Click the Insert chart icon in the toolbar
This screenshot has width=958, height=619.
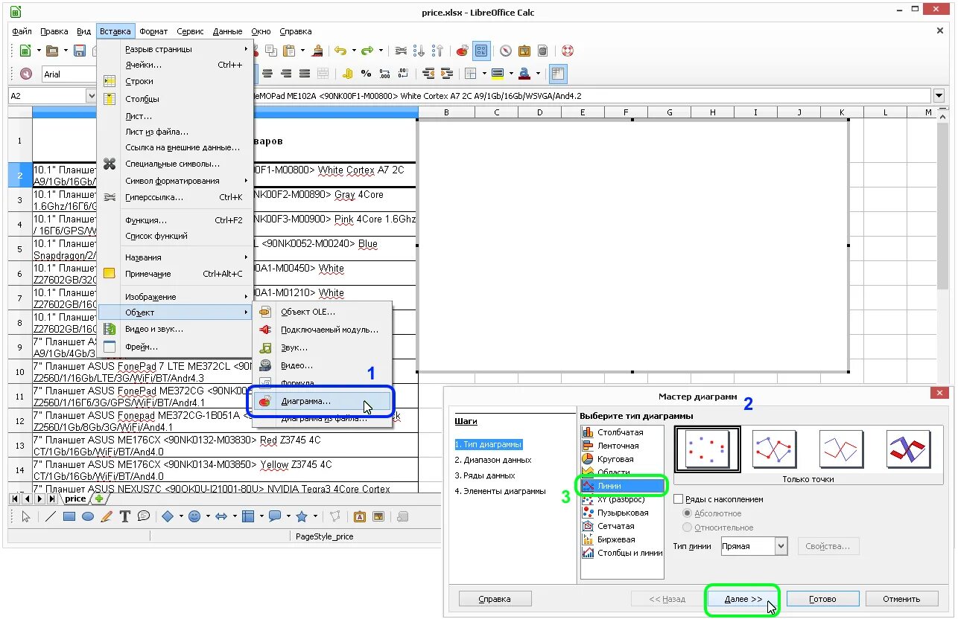(x=461, y=51)
